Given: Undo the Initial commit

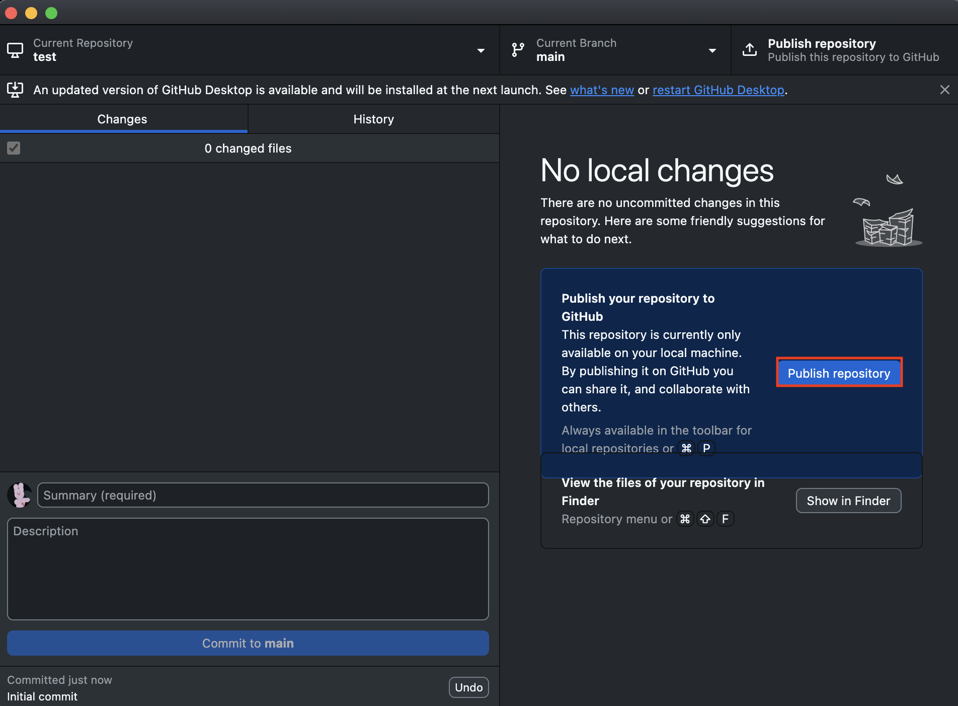Looking at the screenshot, I should point(468,687).
